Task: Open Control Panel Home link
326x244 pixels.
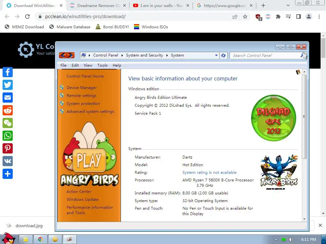Action: click(x=85, y=76)
